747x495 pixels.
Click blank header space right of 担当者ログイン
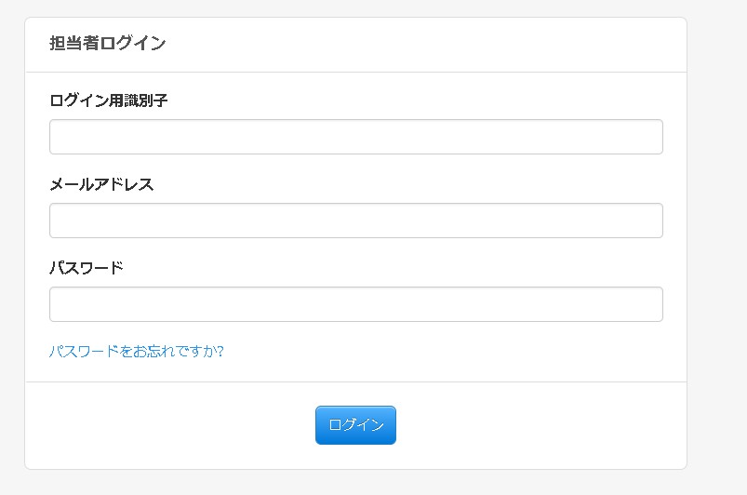[419, 43]
